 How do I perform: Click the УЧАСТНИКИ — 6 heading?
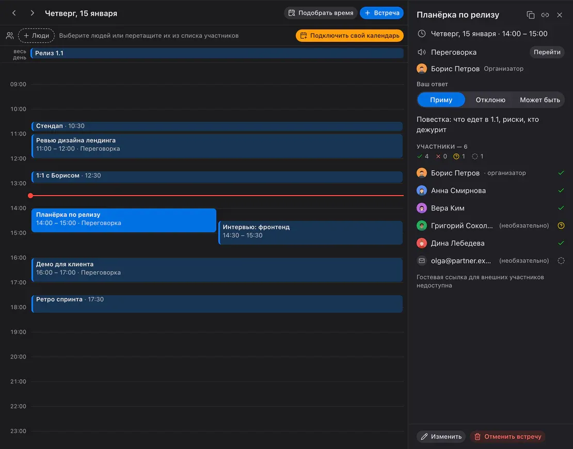pyautogui.click(x=442, y=147)
